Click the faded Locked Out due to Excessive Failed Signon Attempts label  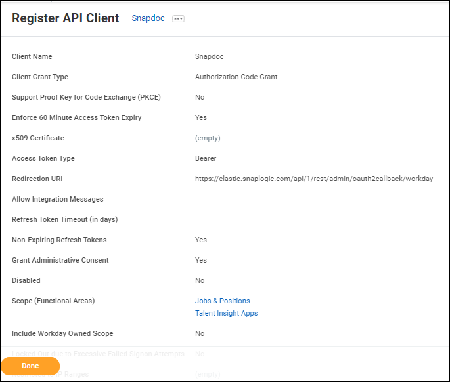coord(98,354)
